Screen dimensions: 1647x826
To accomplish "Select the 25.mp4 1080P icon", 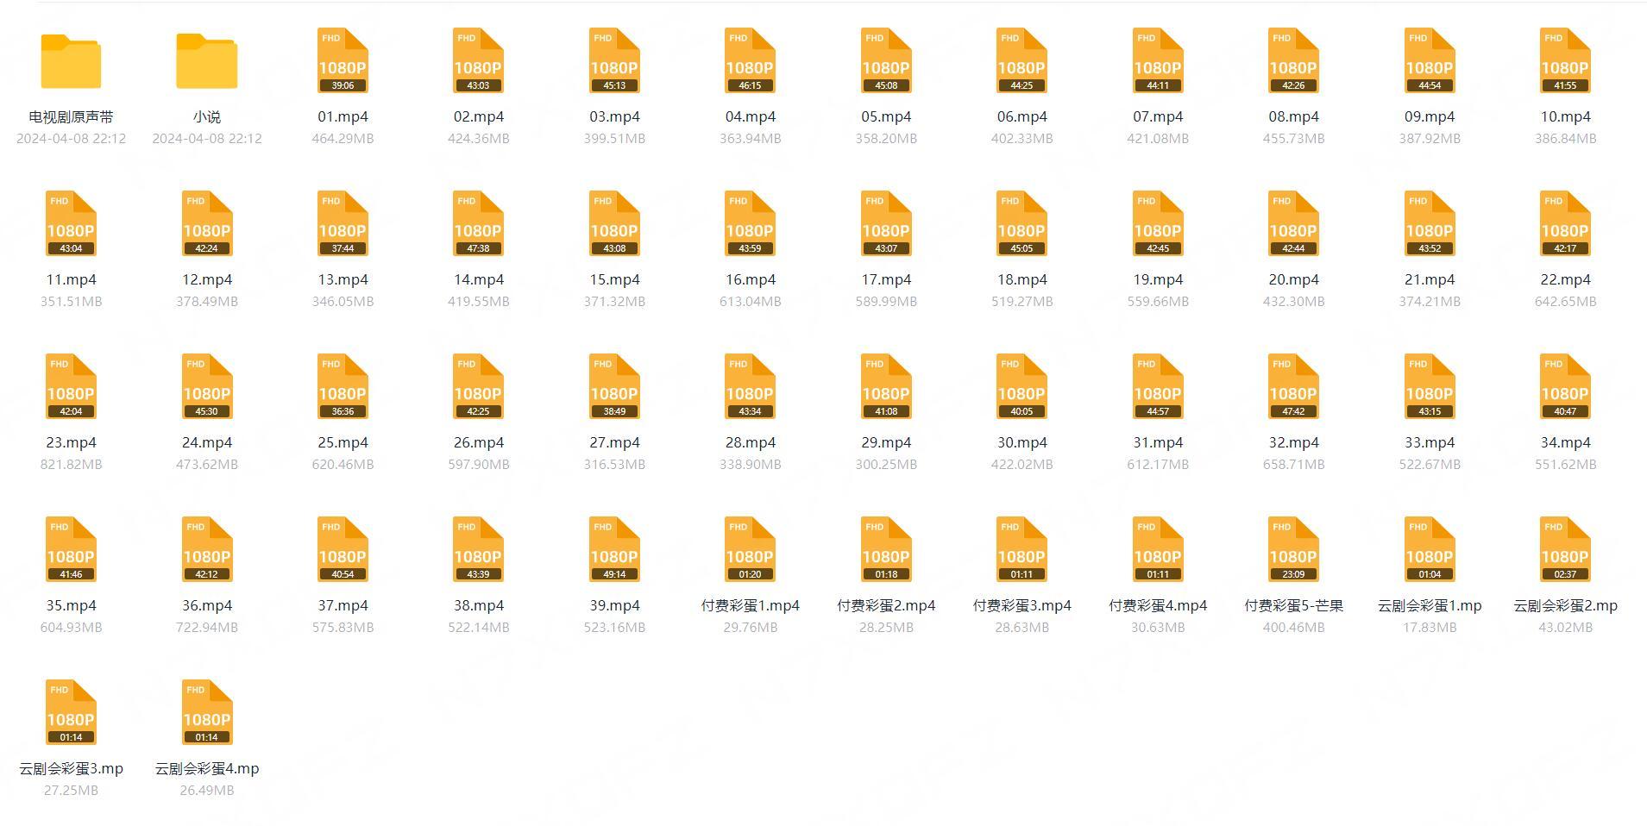I will (x=342, y=386).
